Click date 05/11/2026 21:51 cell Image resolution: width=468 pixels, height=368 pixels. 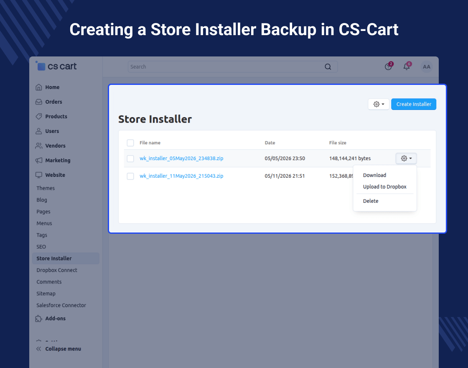pyautogui.click(x=285, y=176)
